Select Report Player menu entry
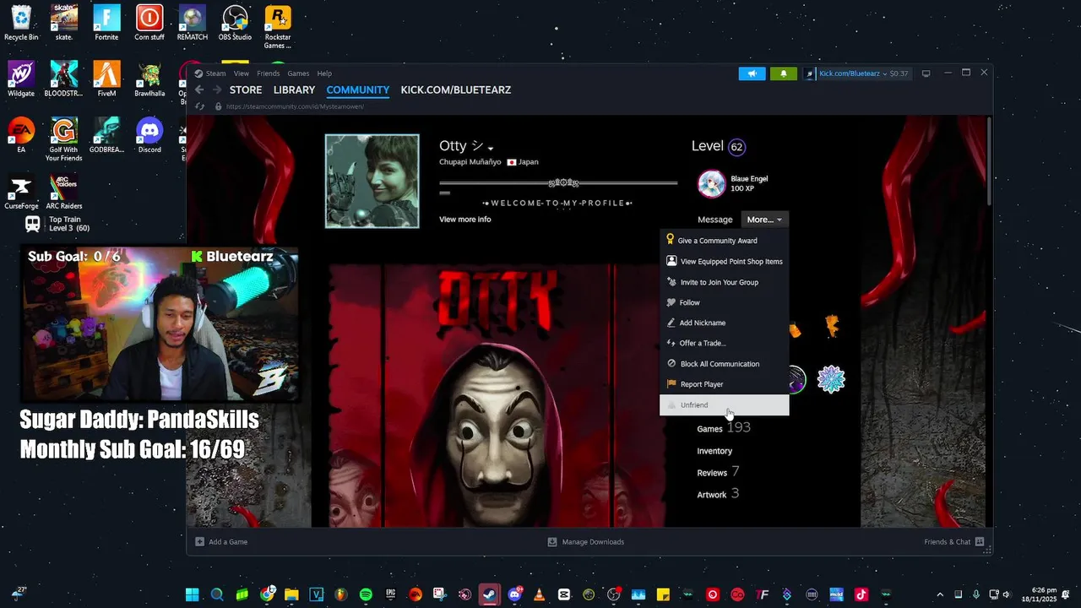The height and width of the screenshot is (608, 1081). point(724,384)
